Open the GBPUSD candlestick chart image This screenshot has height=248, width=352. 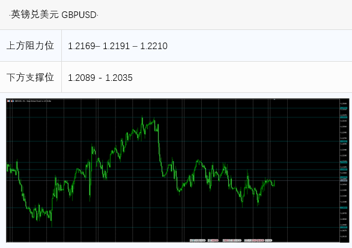click(178, 170)
